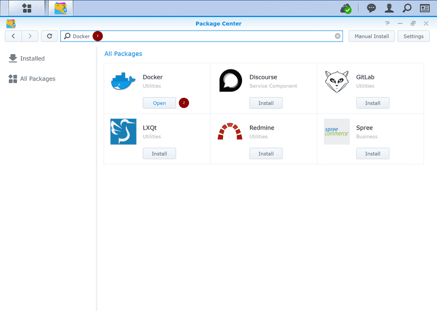Install the Redmine package
Screen dimensions: 437x311
click(266, 154)
